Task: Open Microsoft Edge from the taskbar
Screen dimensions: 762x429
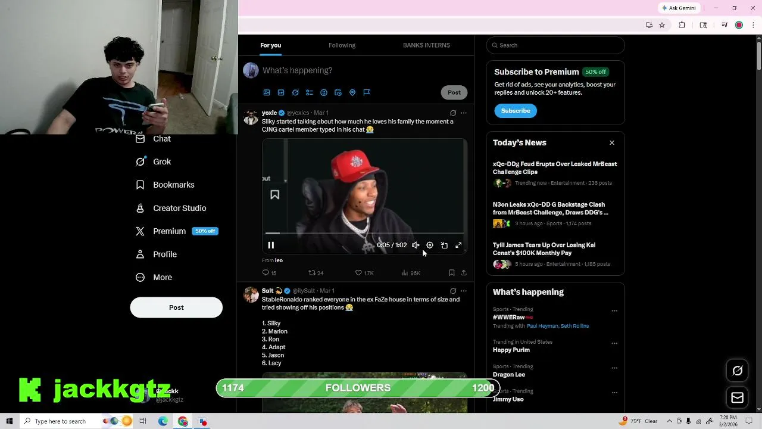Action: [x=163, y=421]
